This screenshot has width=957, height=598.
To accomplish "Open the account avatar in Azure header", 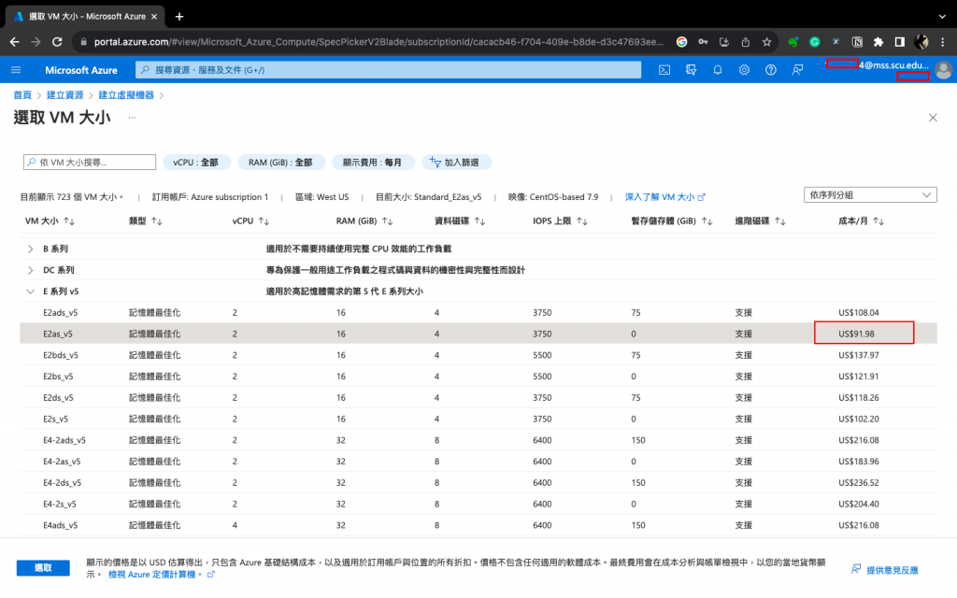I will click(943, 70).
